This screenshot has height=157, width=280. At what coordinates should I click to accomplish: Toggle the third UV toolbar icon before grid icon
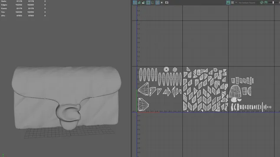click(x=143, y=3)
